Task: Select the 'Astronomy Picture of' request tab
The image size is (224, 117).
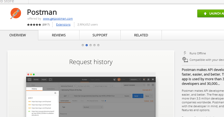Action: coord(67,86)
